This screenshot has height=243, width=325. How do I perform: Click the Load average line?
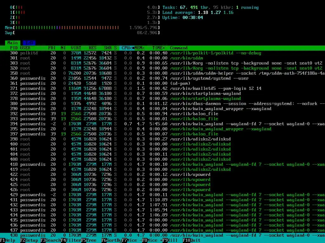click(198, 12)
